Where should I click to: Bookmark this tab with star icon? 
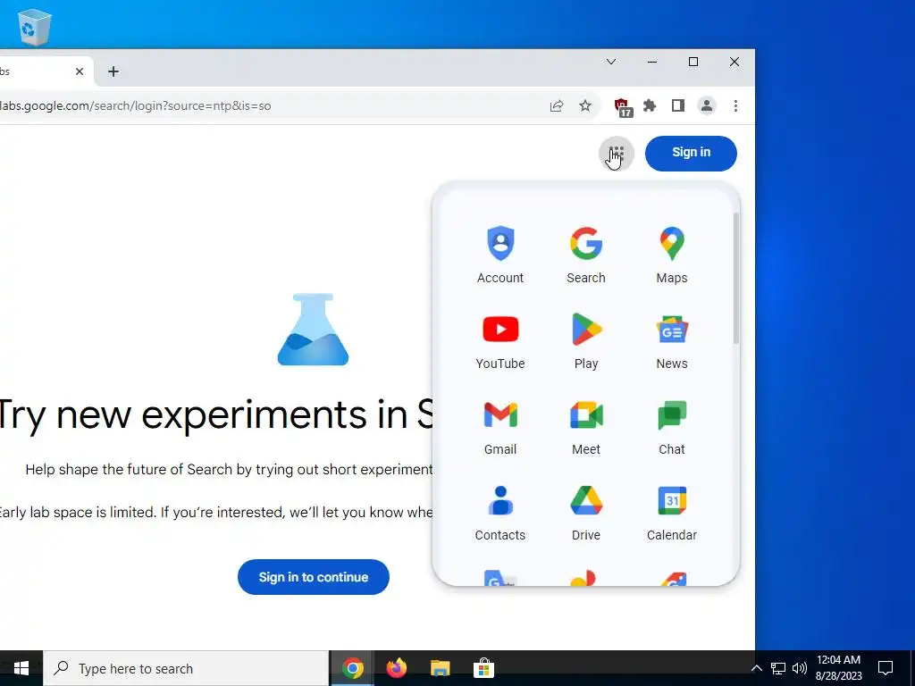[x=585, y=105]
